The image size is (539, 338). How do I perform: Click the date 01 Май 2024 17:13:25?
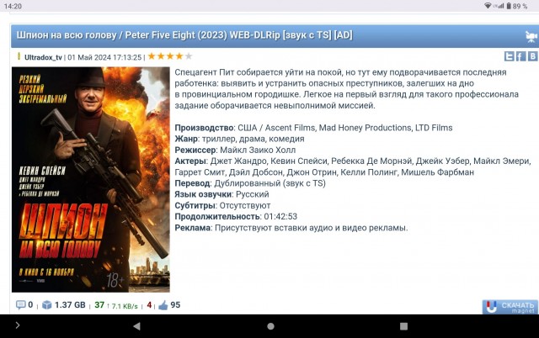click(104, 57)
